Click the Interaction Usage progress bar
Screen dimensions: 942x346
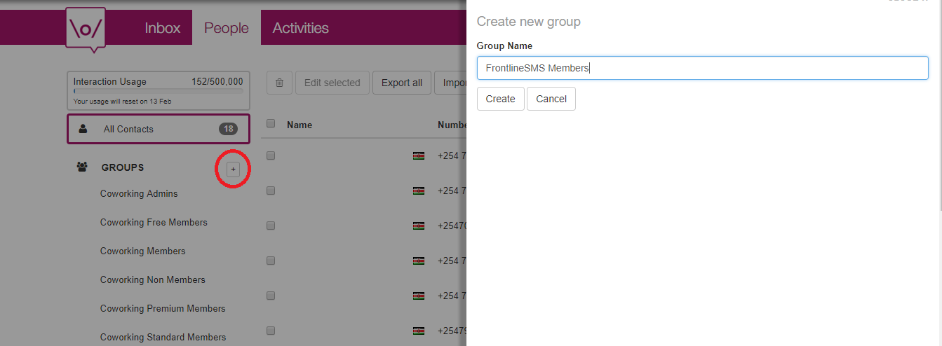[x=159, y=91]
